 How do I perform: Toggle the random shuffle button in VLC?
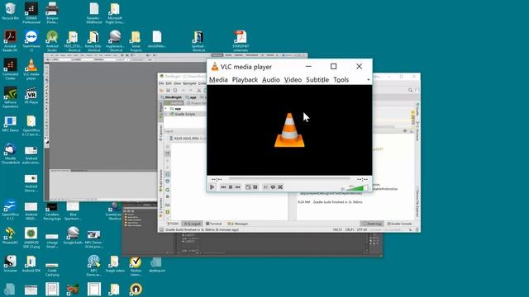click(280, 187)
